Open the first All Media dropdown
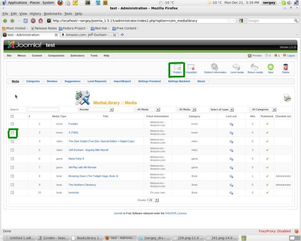The width and height of the screenshot is (301, 241). coord(147,109)
